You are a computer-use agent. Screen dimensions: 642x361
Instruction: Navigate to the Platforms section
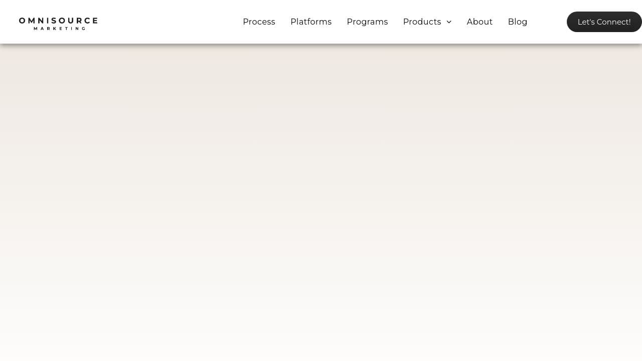coord(311,22)
